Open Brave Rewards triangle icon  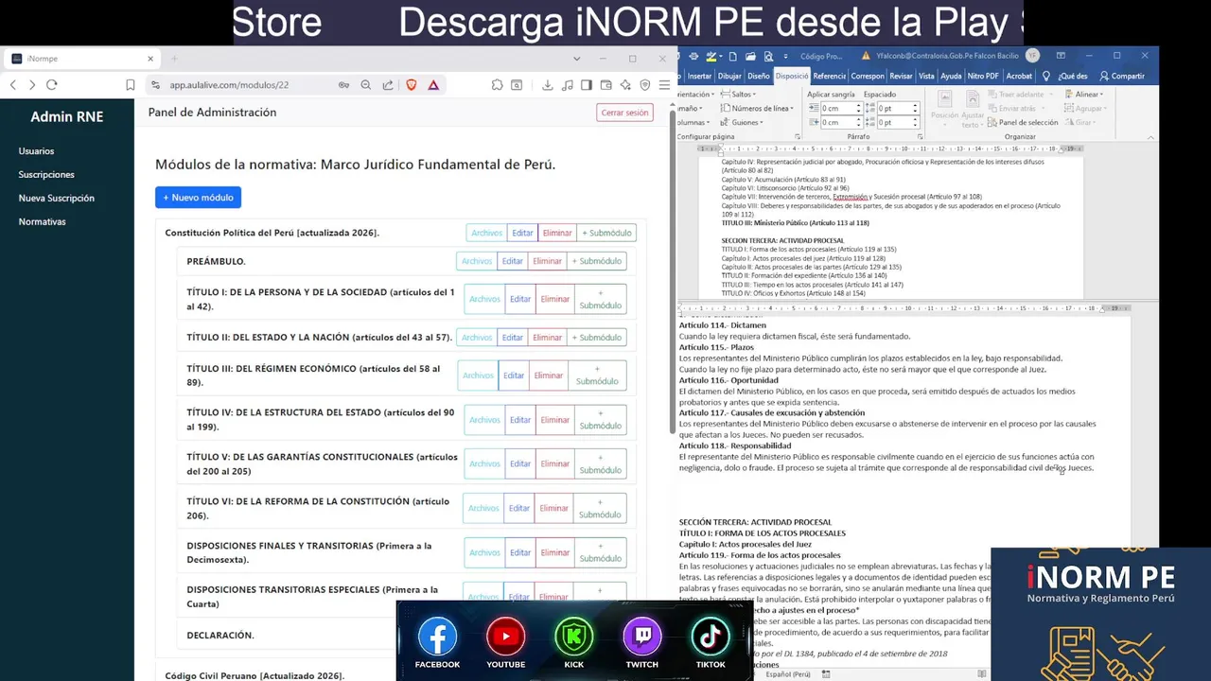point(433,85)
